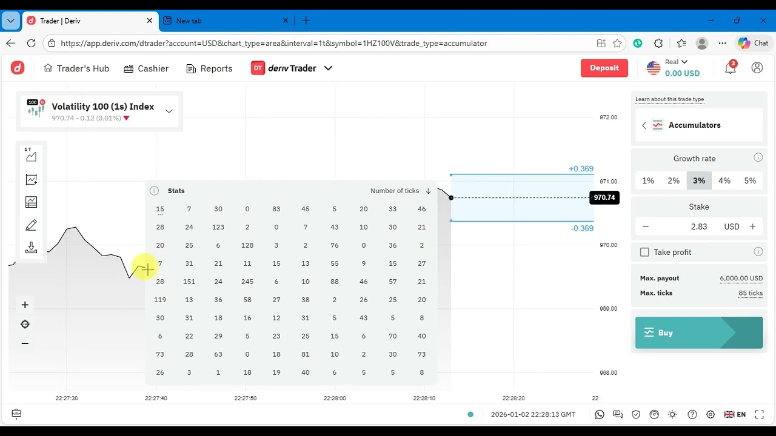This screenshot has width=776, height=436.
Task: Open the Stats info icon
Action: click(154, 191)
